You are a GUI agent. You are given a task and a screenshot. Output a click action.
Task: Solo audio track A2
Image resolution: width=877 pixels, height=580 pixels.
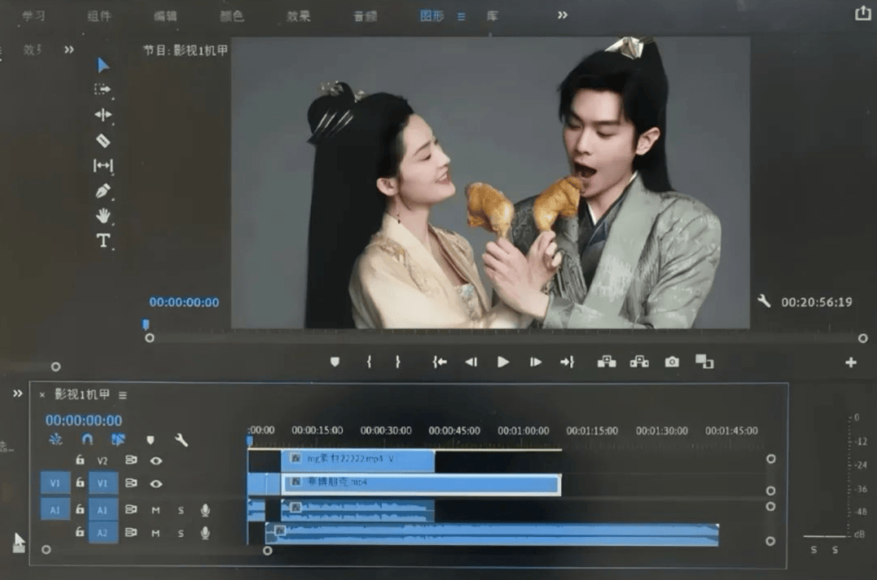pyautogui.click(x=181, y=534)
